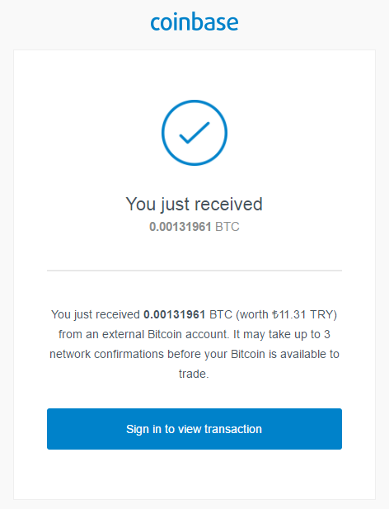Click the horizontal divider line
389x509 pixels.
194,270
